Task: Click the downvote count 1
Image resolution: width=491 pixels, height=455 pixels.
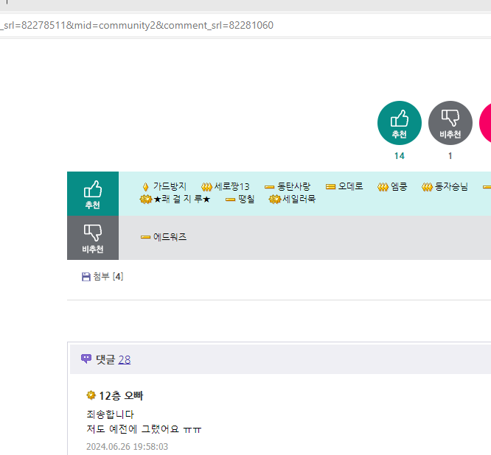Action: pyautogui.click(x=450, y=156)
